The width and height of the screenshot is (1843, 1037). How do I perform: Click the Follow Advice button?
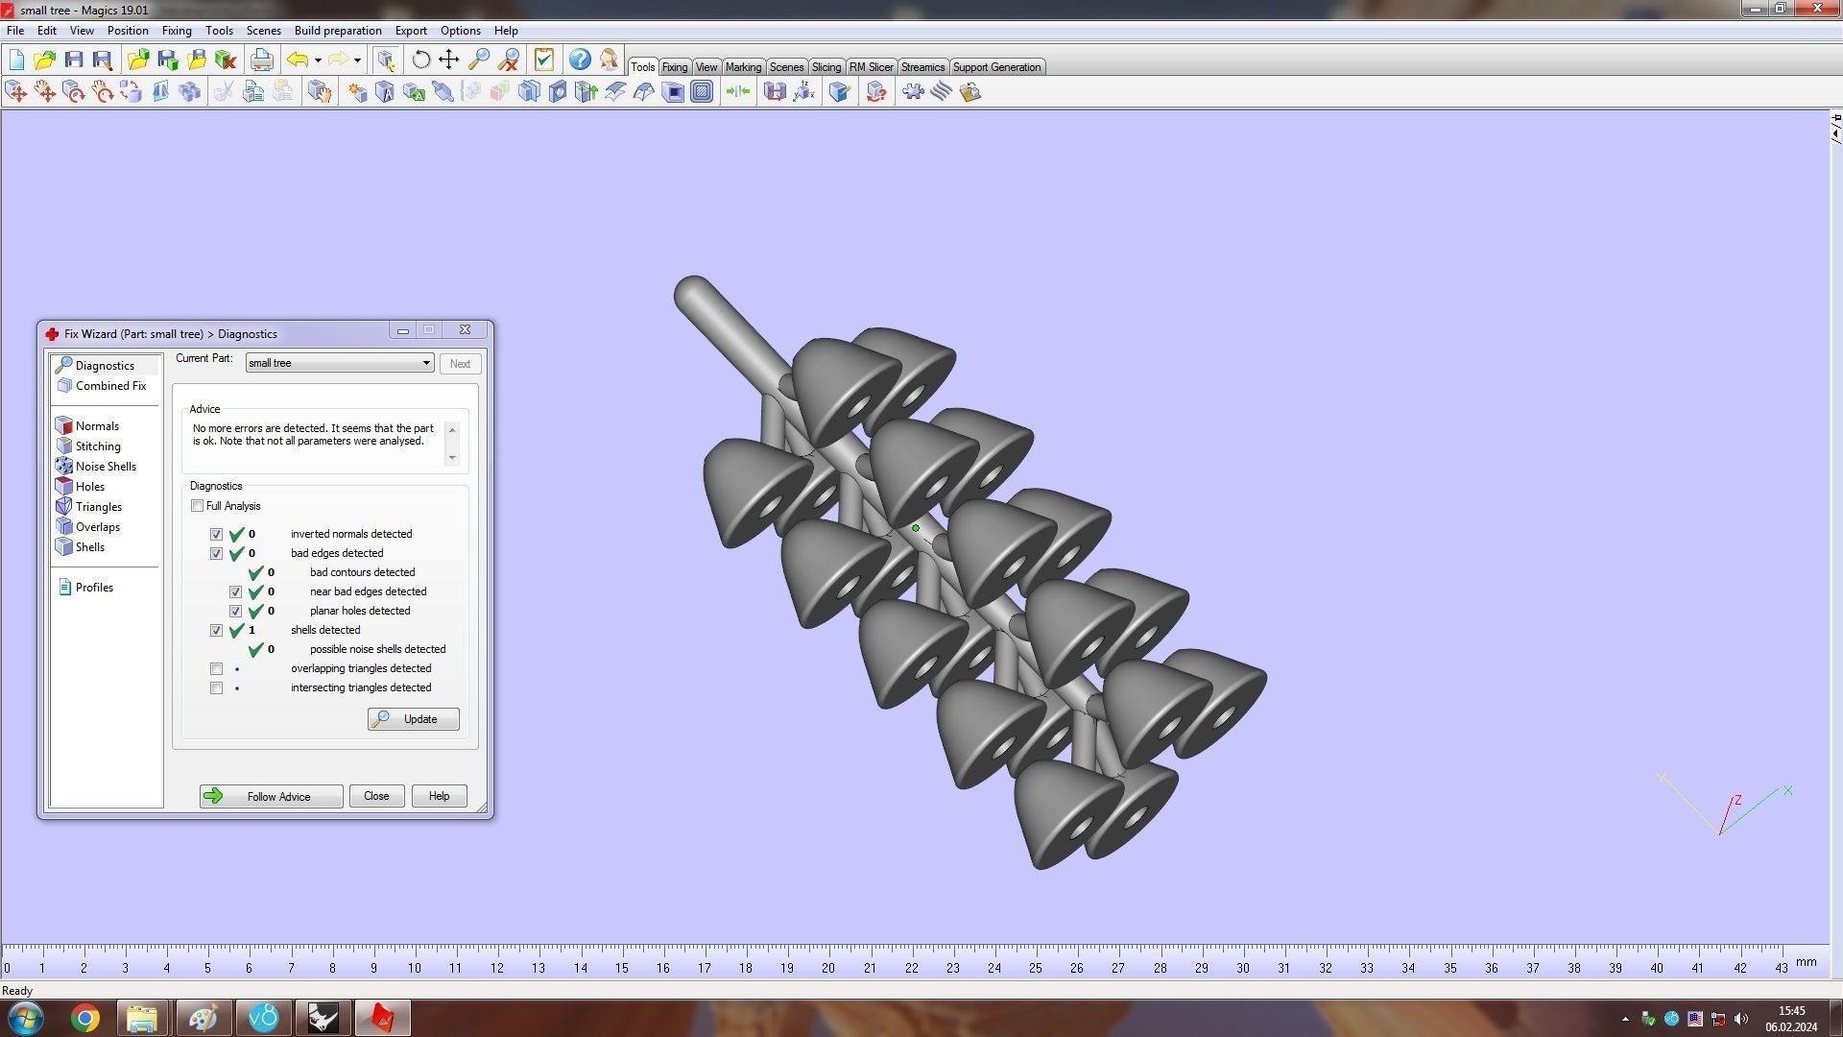tap(271, 796)
